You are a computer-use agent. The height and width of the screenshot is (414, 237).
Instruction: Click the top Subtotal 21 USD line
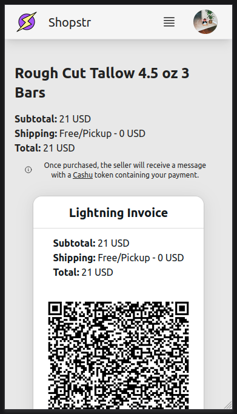tap(53, 119)
